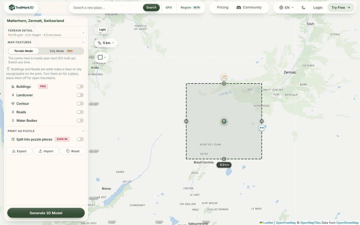Click the globe language icon
The height and width of the screenshot is (225, 360).
coord(281,7)
